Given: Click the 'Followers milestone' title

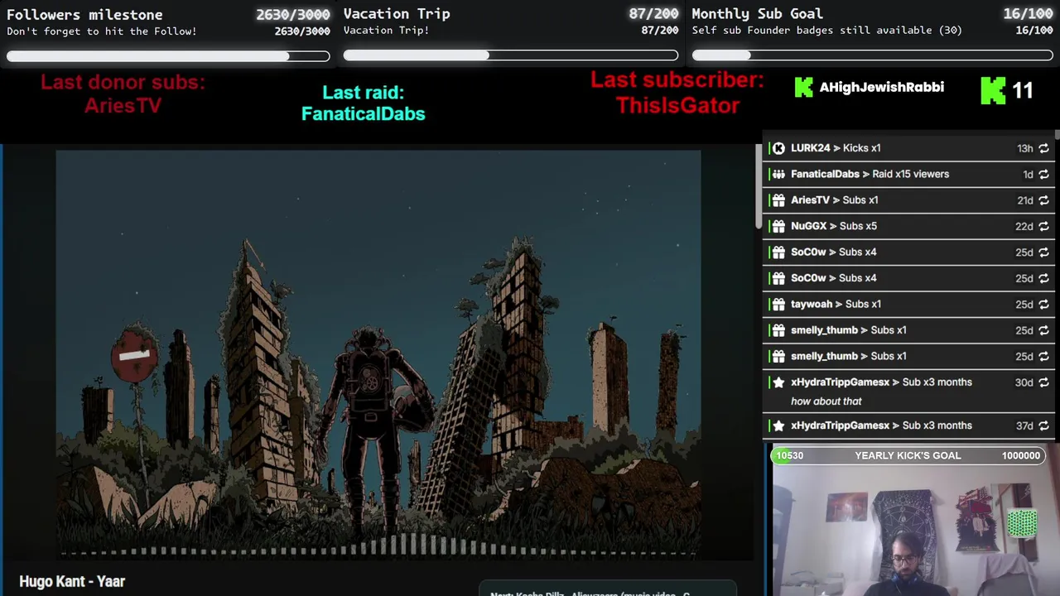Looking at the screenshot, I should pos(84,14).
